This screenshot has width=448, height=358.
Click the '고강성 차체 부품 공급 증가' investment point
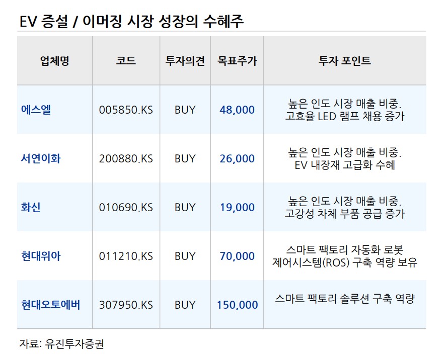345,214
